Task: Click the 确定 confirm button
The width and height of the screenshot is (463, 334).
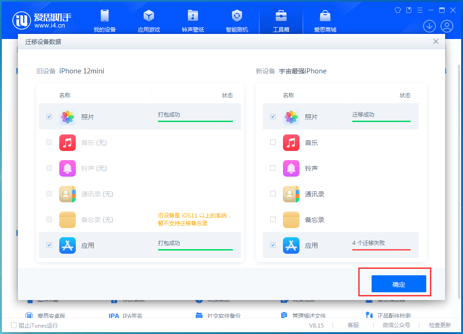Action: [x=399, y=284]
